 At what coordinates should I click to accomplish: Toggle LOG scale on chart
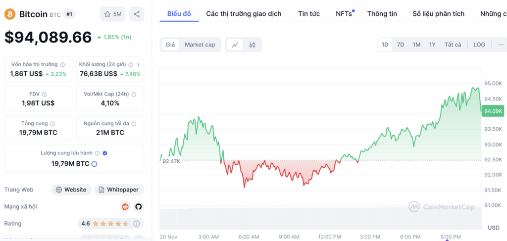click(x=479, y=45)
